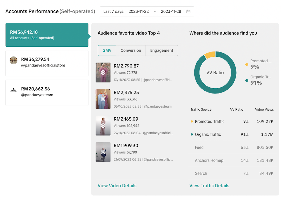Play the video with 102,942 viewers
The width and height of the screenshot is (281, 200).
(x=103, y=125)
